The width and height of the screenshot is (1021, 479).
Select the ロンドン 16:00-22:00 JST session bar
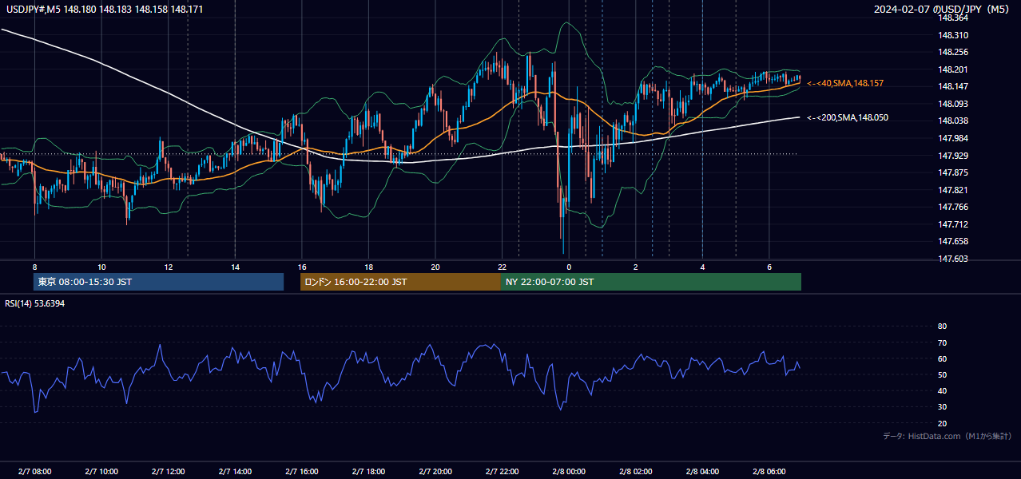click(400, 282)
